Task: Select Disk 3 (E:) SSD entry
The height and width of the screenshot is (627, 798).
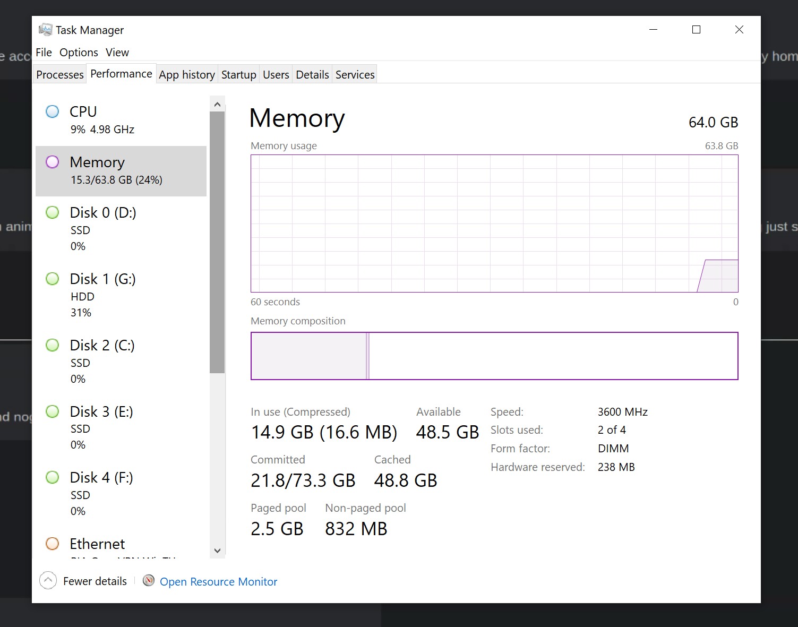Action: click(121, 428)
